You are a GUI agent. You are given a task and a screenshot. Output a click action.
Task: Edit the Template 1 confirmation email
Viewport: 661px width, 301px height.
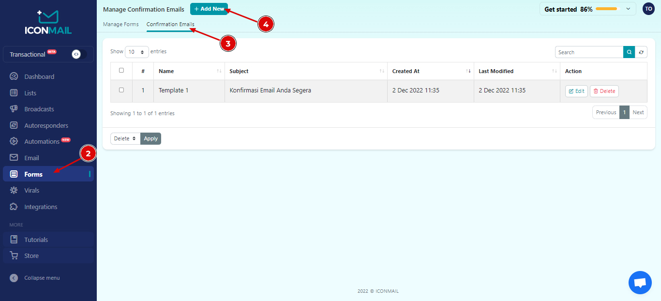click(x=576, y=91)
